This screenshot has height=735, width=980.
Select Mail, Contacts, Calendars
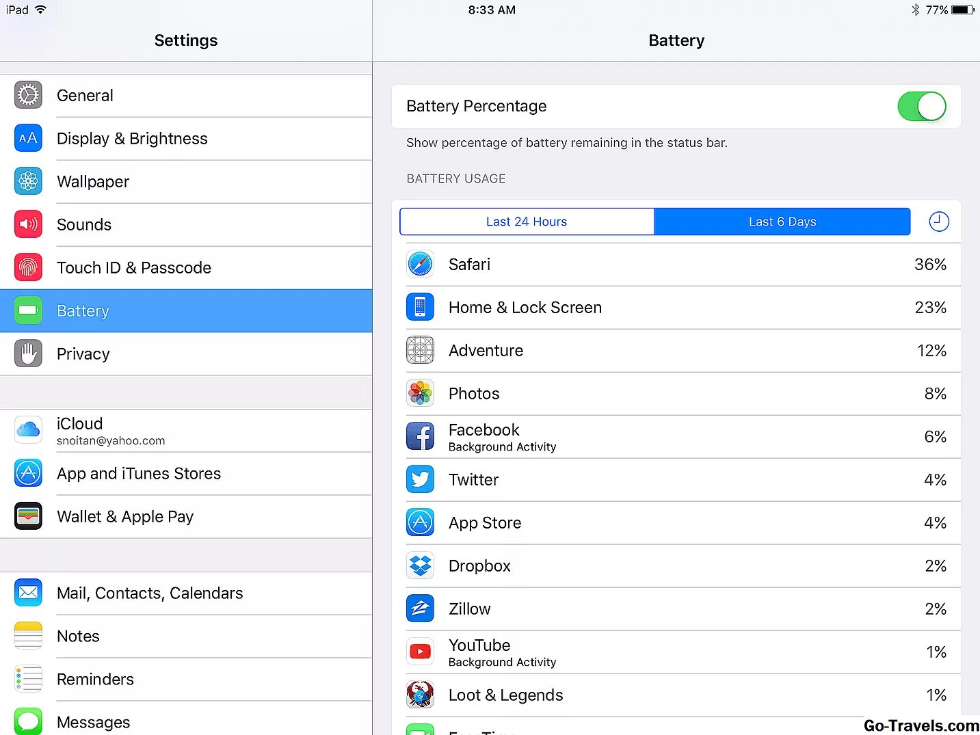(186, 593)
